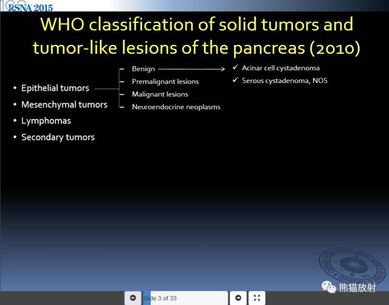Screen dimensions: 389x305
Task: Click the circular department seal watermark
Action: tap(353, 265)
